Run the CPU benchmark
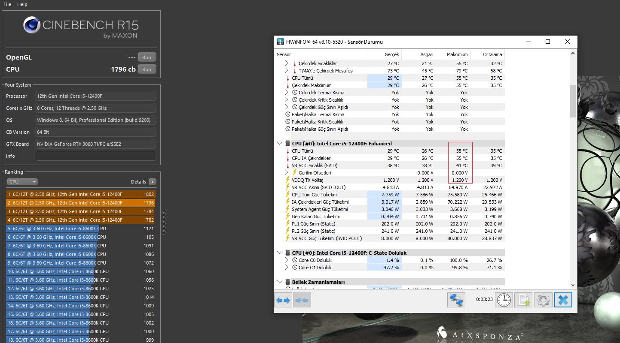Screen dimensions: 620x343 pos(147,69)
